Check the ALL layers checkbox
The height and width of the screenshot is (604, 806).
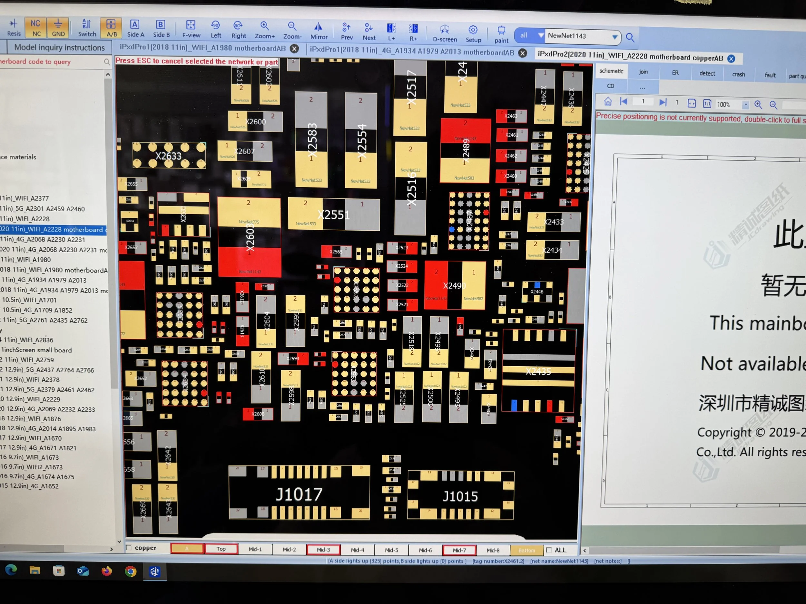(549, 550)
